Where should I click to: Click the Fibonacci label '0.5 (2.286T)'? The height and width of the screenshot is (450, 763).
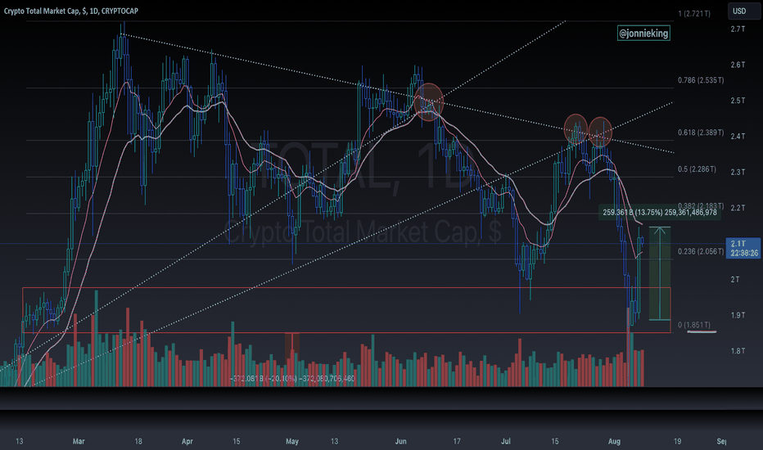click(x=697, y=169)
